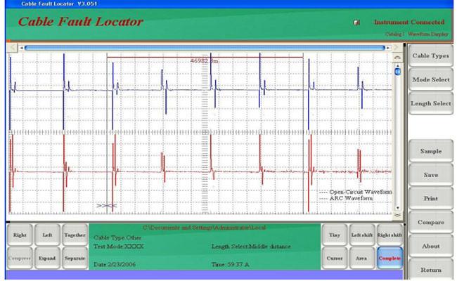Viewport: 457px width, 281px height.
Task: Click the vertical scrollbar down arrow
Action: coord(397,208)
